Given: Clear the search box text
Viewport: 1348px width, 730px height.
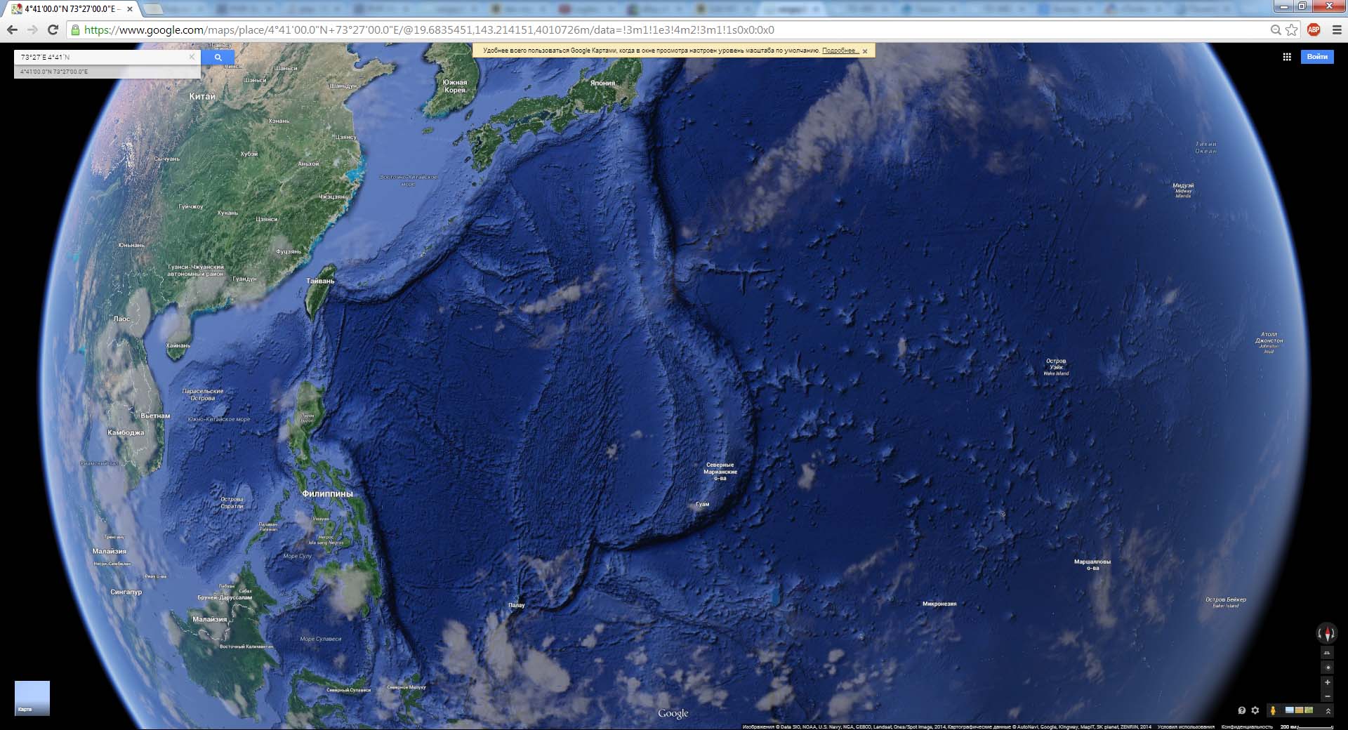Looking at the screenshot, I should coord(192,57).
